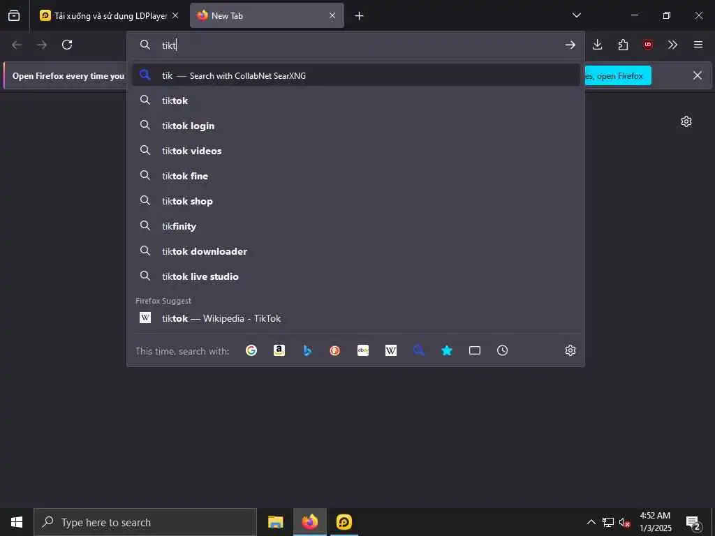
Task: Open the network status tray icon
Action: 608,522
